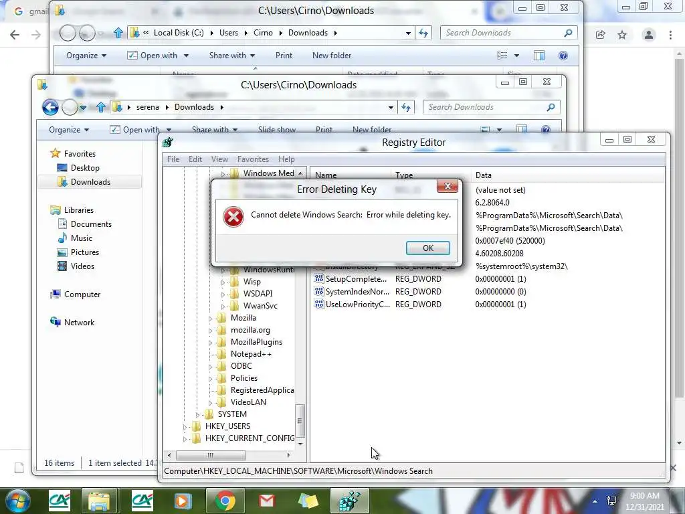Click Back arrow in serena Downloads window
The width and height of the screenshot is (685, 514).
coord(50,107)
